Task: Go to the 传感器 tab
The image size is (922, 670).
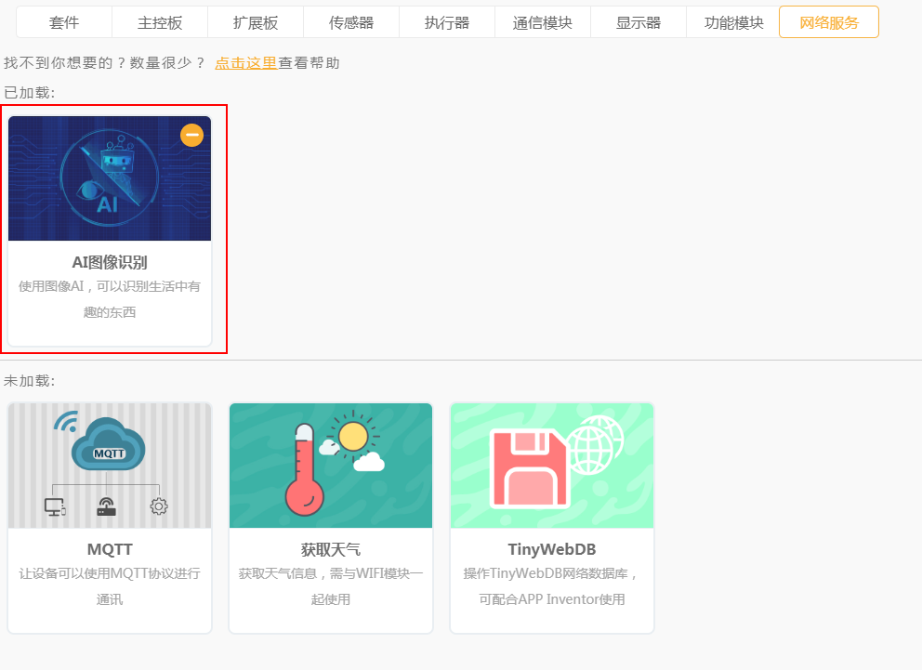Action: (x=351, y=22)
